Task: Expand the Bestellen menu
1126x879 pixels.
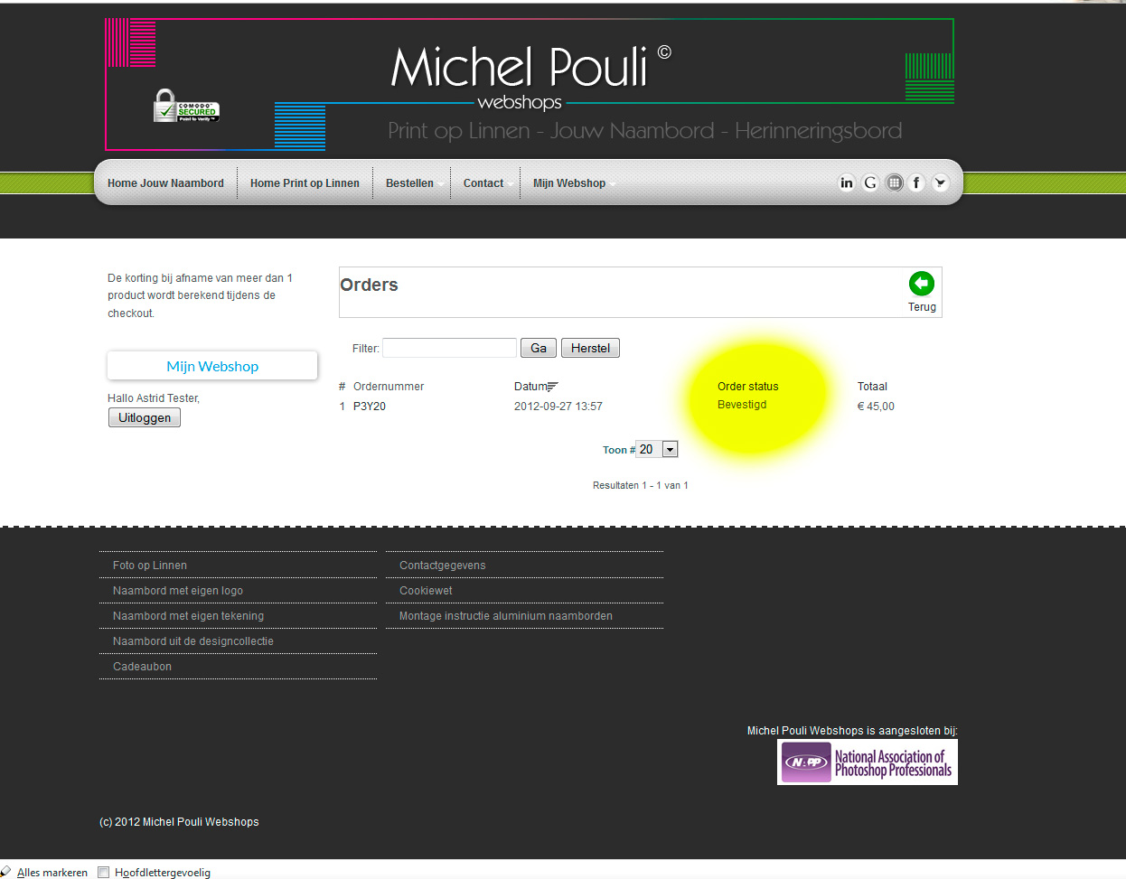Action: (x=411, y=183)
